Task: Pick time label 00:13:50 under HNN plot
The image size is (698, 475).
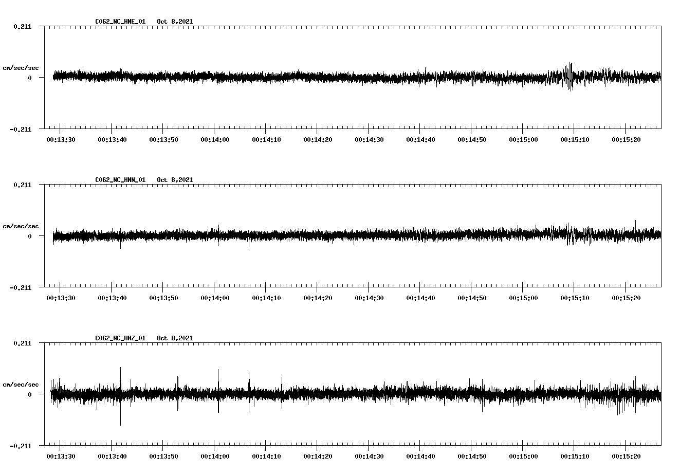Action: (163, 298)
